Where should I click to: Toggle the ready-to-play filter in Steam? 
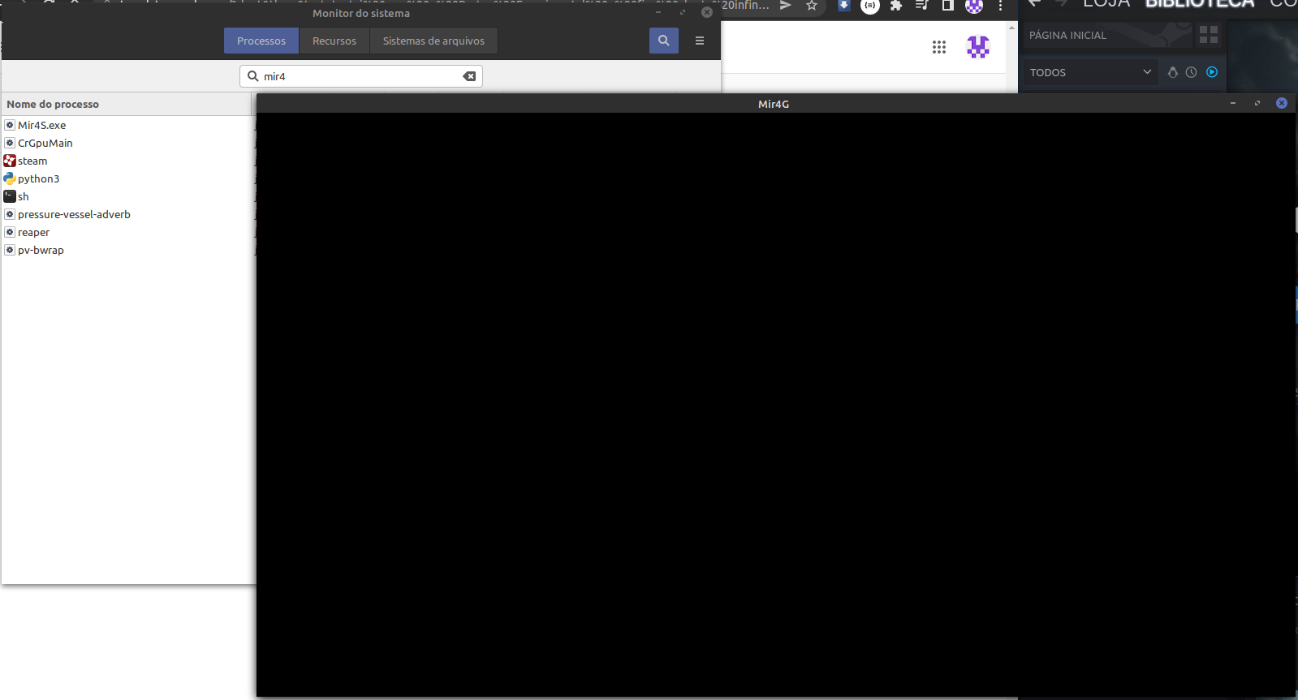[x=1212, y=72]
